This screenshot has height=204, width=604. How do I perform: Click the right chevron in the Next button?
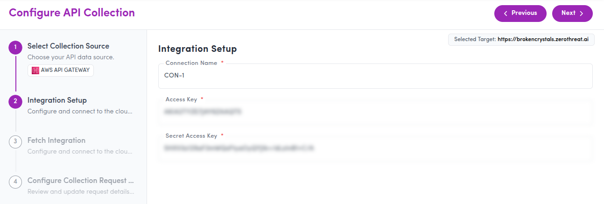[582, 14]
